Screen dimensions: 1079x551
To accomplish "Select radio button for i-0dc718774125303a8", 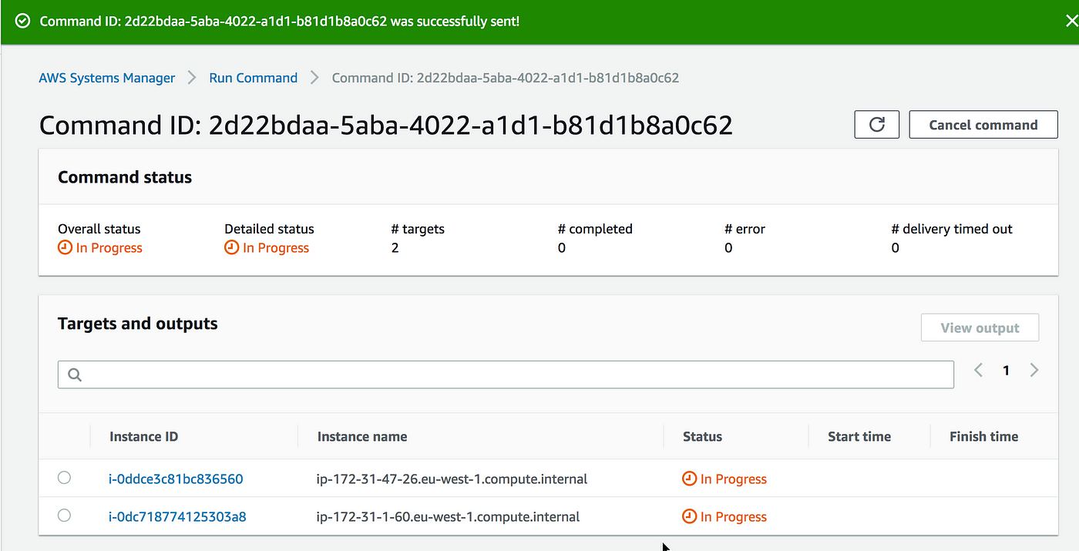I will pyautogui.click(x=64, y=516).
